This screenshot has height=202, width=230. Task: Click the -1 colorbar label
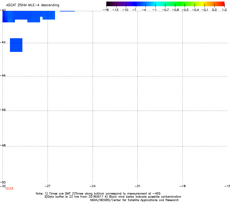(x=154, y=10)
